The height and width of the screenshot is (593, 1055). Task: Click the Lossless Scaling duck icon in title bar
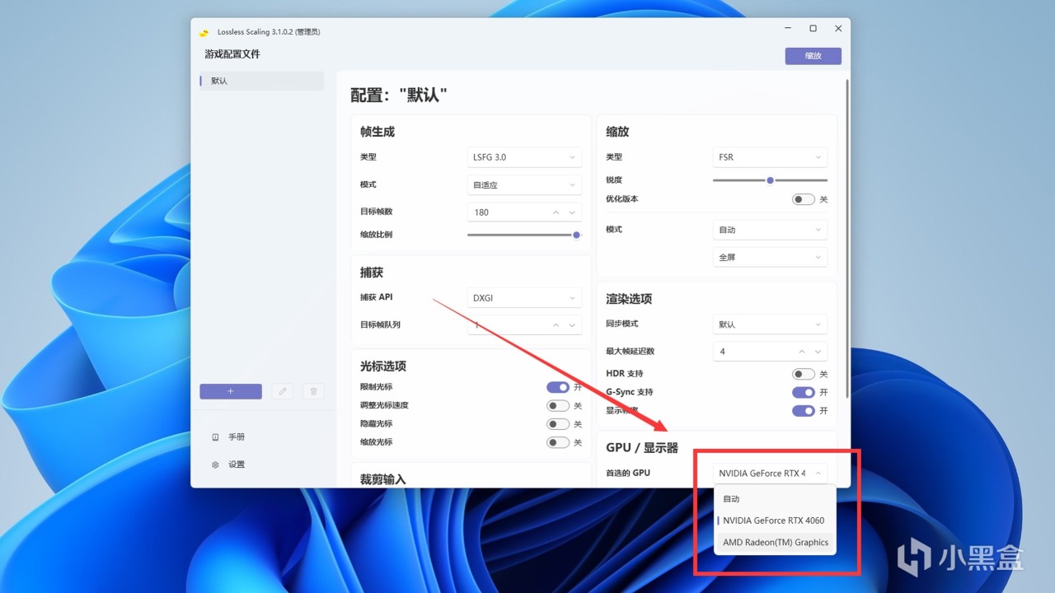pos(204,32)
